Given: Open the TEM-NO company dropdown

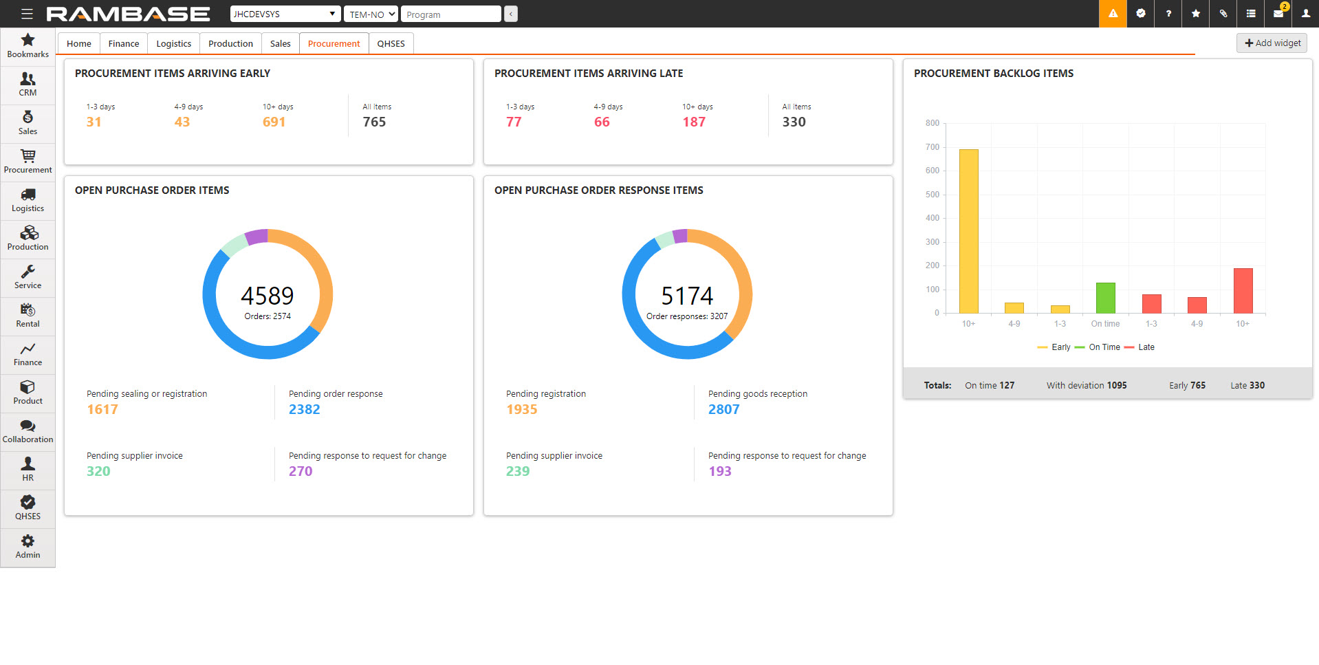Looking at the screenshot, I should click(371, 14).
